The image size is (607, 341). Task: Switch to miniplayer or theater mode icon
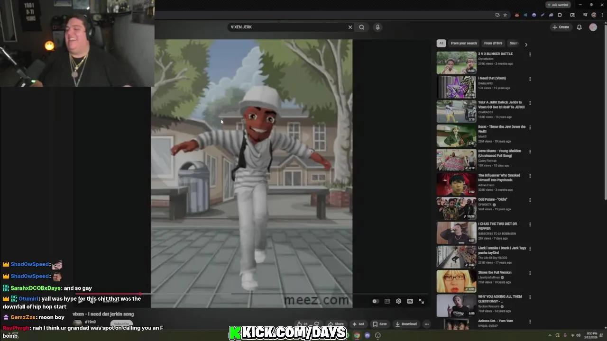pos(410,301)
